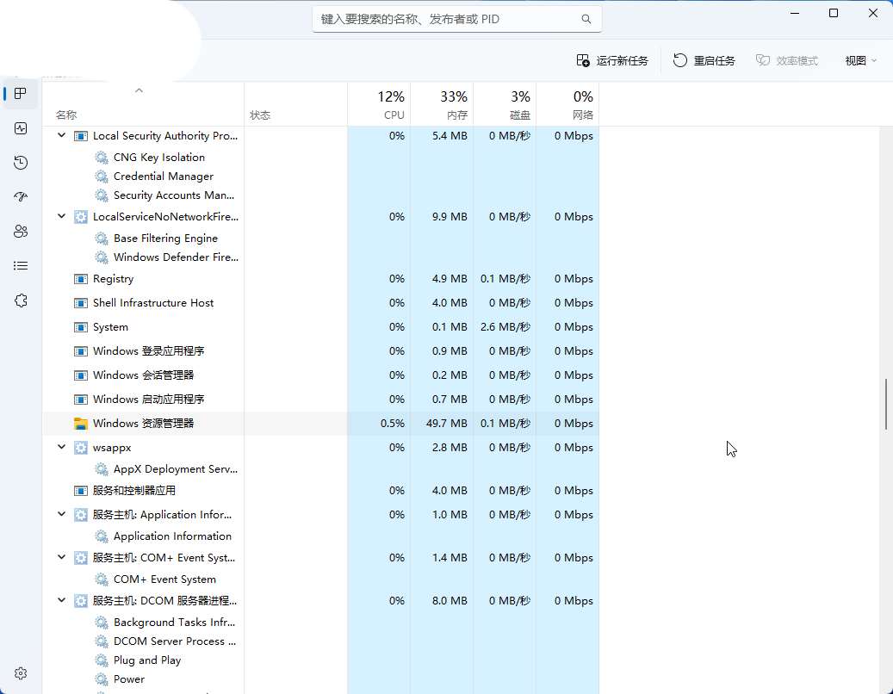The width and height of the screenshot is (893, 694).
Task: Collapse the LocalServiceNoNetworkFirewall group
Action: click(61, 217)
